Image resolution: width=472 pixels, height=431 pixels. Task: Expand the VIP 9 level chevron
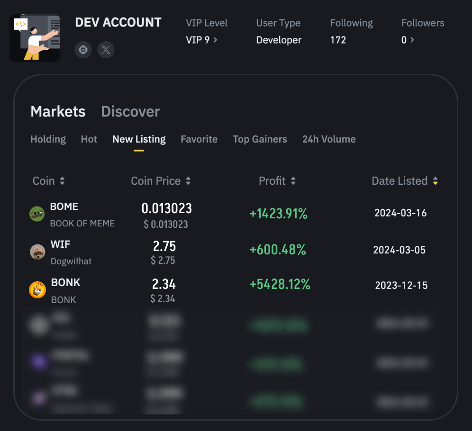point(215,40)
